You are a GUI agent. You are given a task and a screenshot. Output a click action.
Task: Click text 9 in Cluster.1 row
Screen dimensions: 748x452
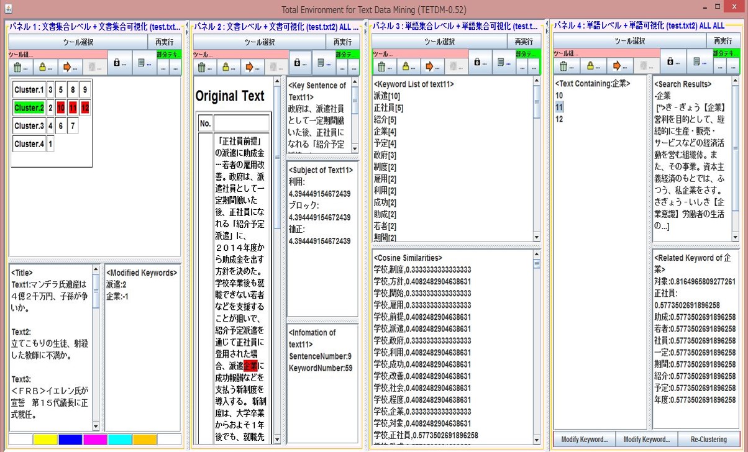pos(84,90)
